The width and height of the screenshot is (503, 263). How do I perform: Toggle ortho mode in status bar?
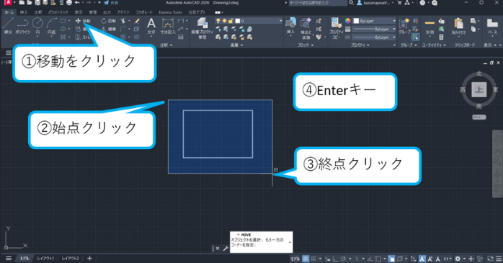[336, 259]
